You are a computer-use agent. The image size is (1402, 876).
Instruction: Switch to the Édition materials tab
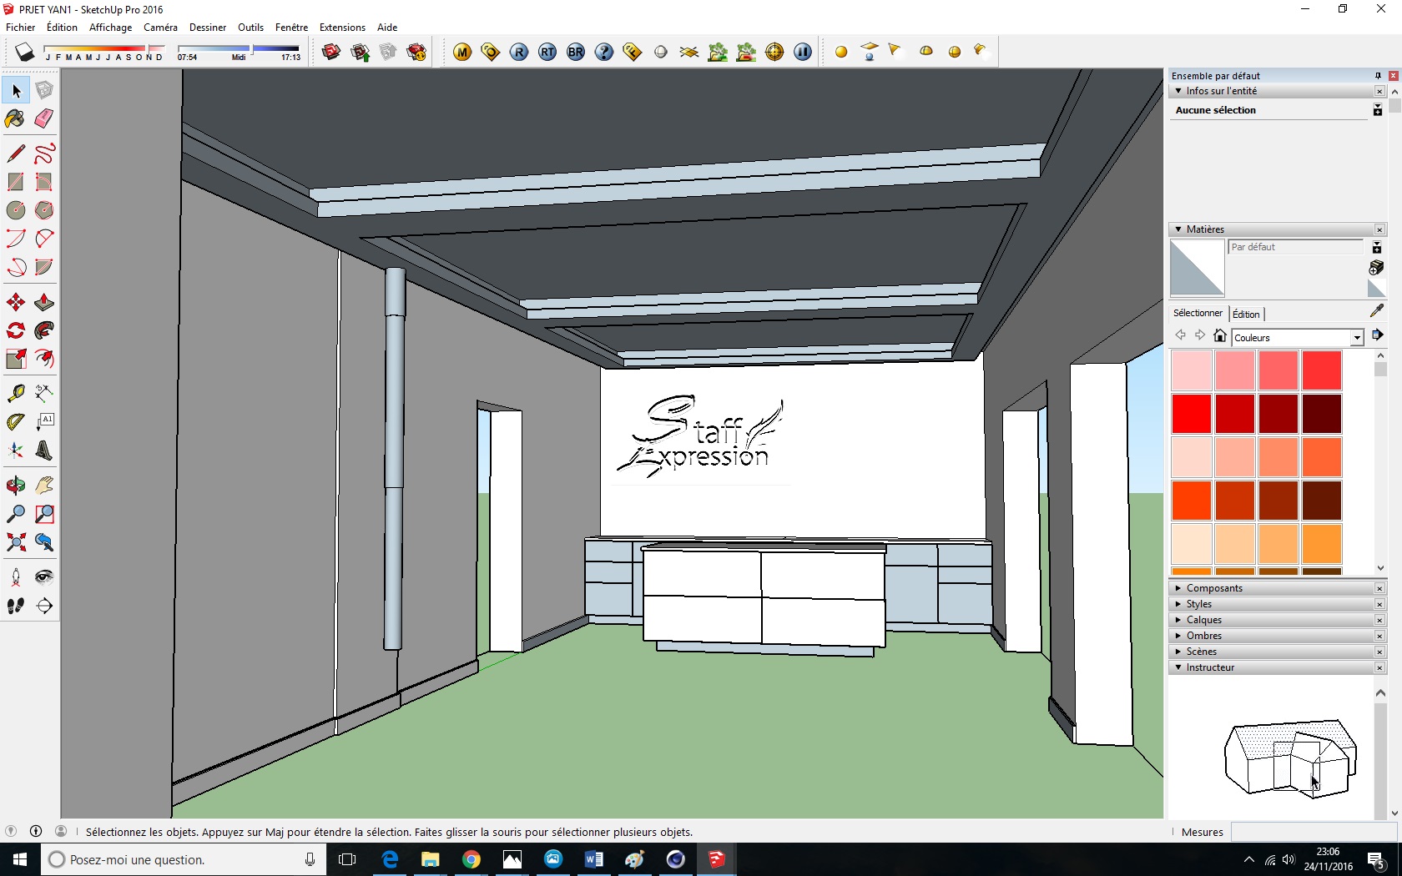tap(1246, 315)
